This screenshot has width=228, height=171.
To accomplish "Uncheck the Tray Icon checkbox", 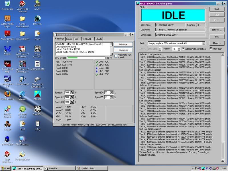I will [211, 48].
